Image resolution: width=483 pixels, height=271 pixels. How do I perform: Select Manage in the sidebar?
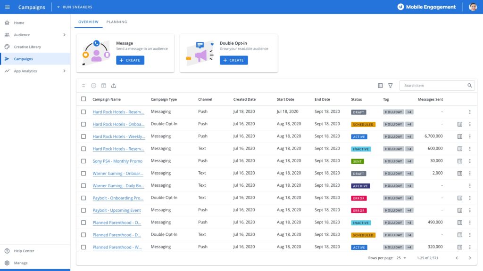point(35,263)
